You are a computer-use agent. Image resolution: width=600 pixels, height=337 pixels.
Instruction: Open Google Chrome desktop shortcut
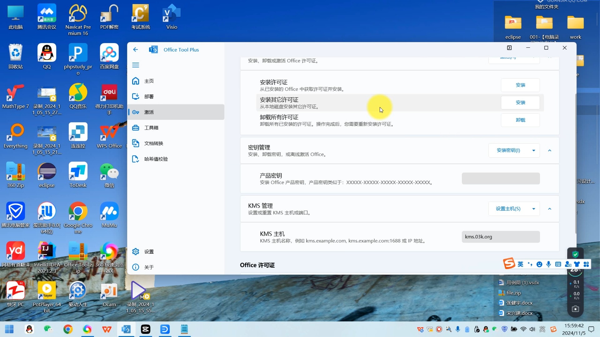[x=78, y=218]
